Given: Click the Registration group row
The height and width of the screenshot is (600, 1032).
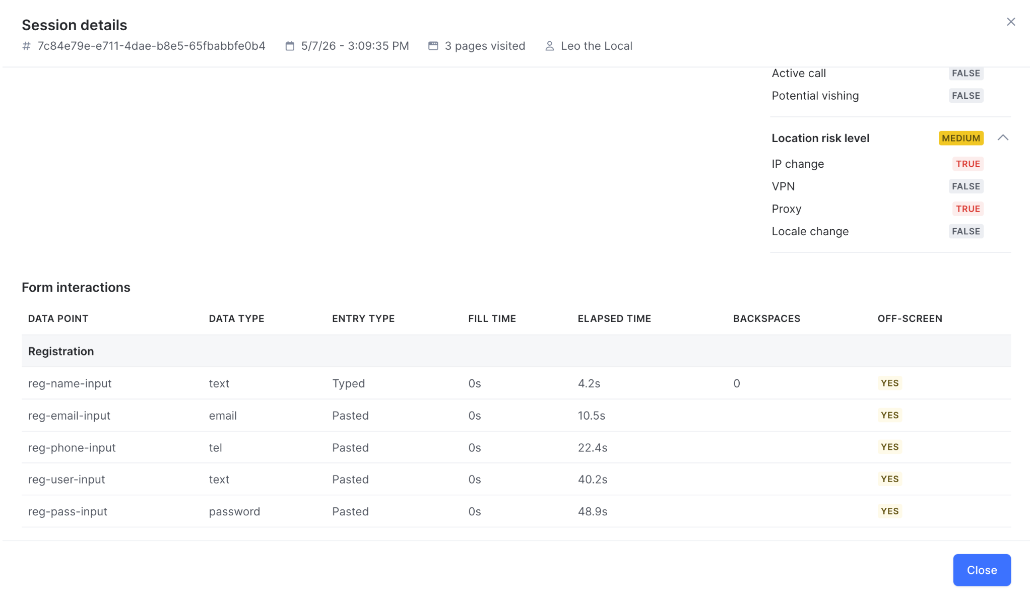Looking at the screenshot, I should click(516, 351).
